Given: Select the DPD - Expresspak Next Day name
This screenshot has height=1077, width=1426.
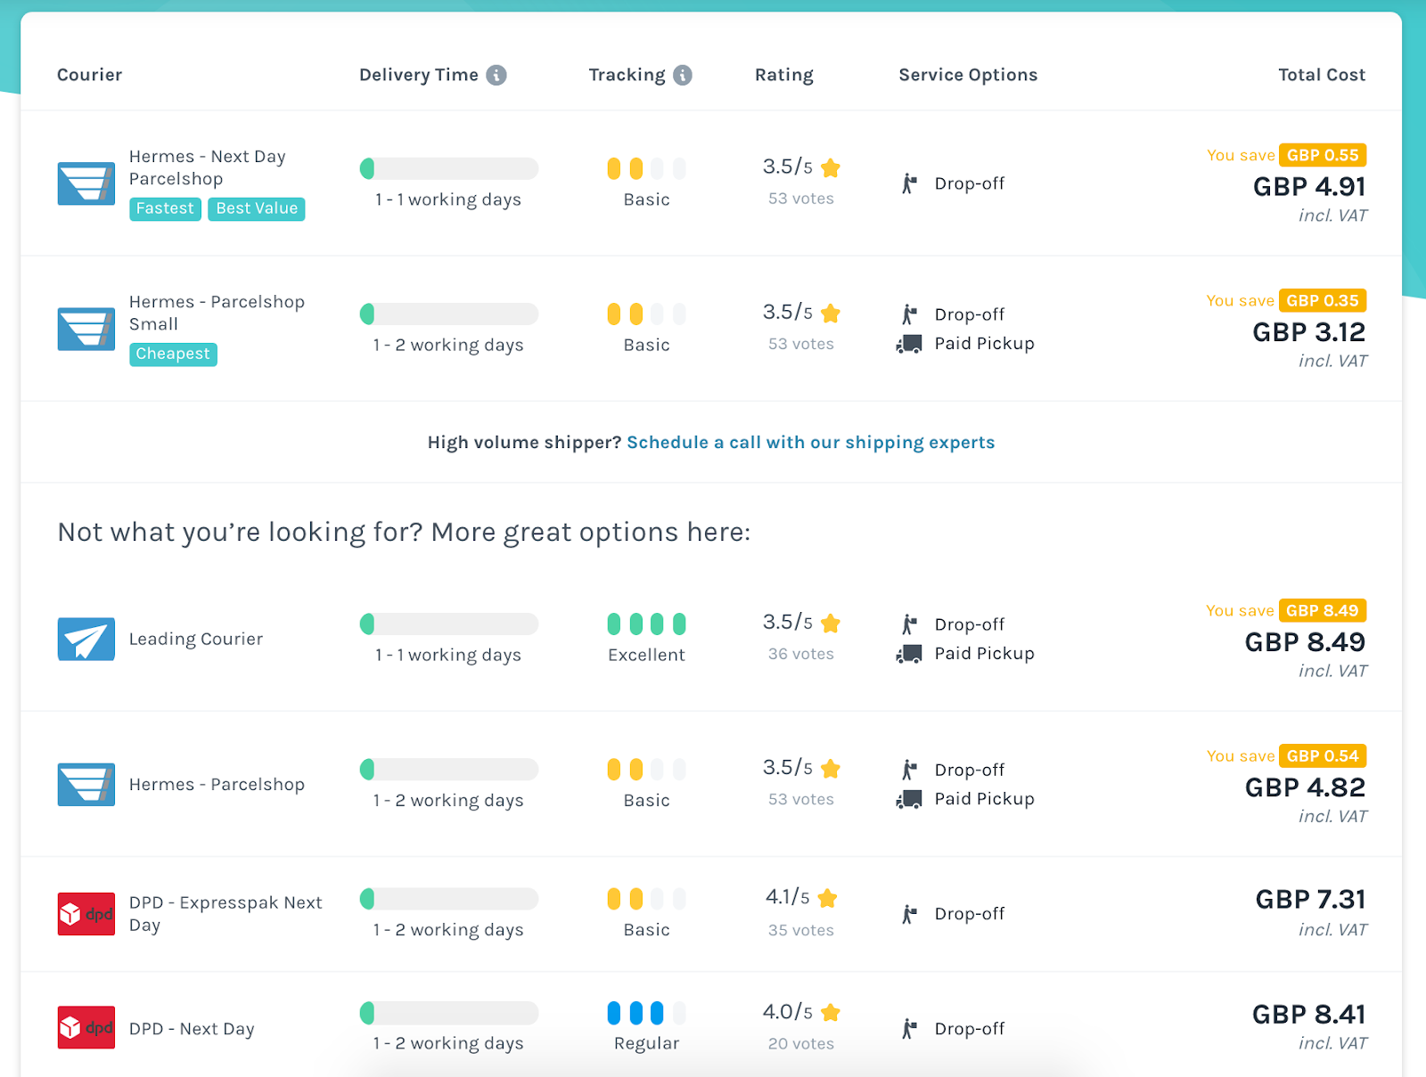Looking at the screenshot, I should pyautogui.click(x=225, y=914).
